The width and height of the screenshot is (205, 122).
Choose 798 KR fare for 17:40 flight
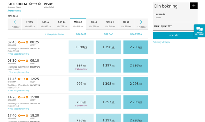[81, 118]
